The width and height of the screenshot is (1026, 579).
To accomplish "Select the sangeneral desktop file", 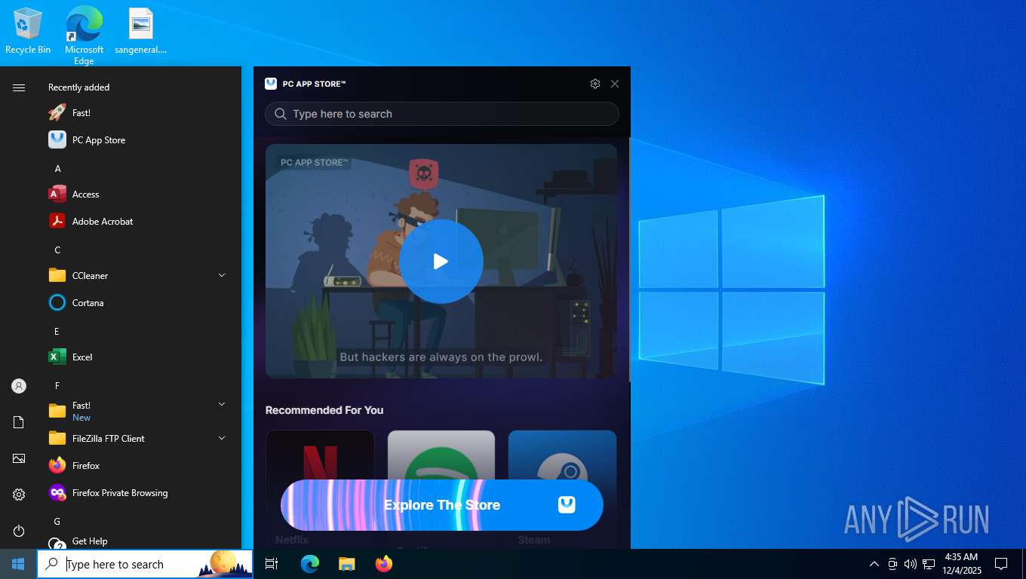I will click(141, 32).
